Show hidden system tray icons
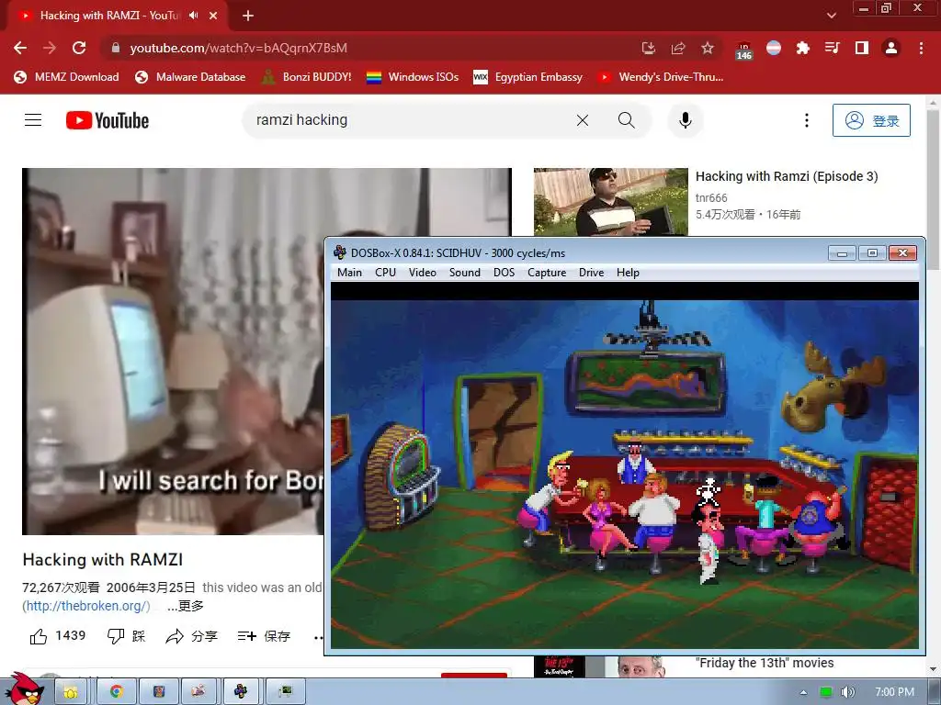The height and width of the screenshot is (705, 941). pos(803,692)
